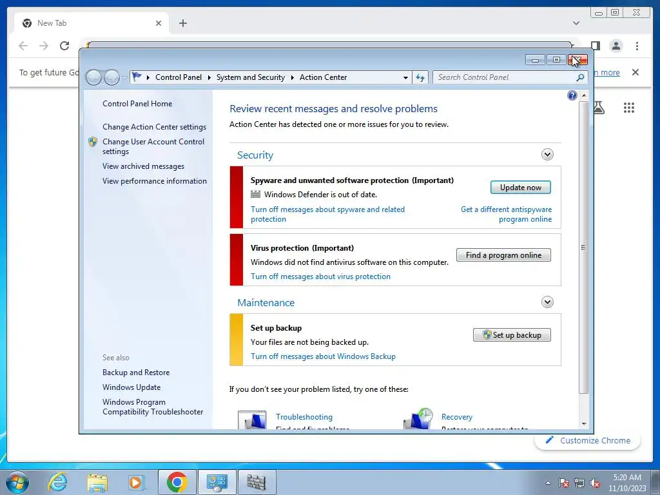Open Backup and Restore link
The width and height of the screenshot is (660, 495).
click(x=136, y=373)
